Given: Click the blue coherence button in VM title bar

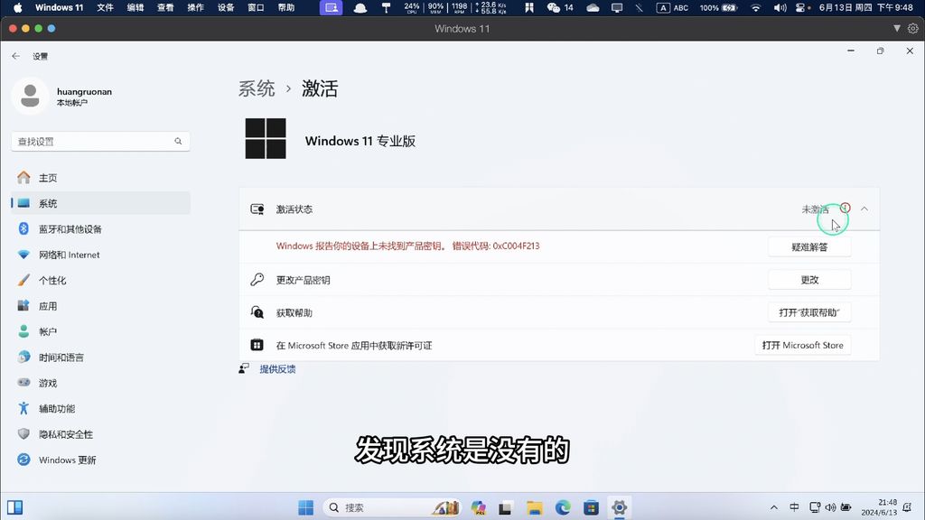Looking at the screenshot, I should coord(51,28).
